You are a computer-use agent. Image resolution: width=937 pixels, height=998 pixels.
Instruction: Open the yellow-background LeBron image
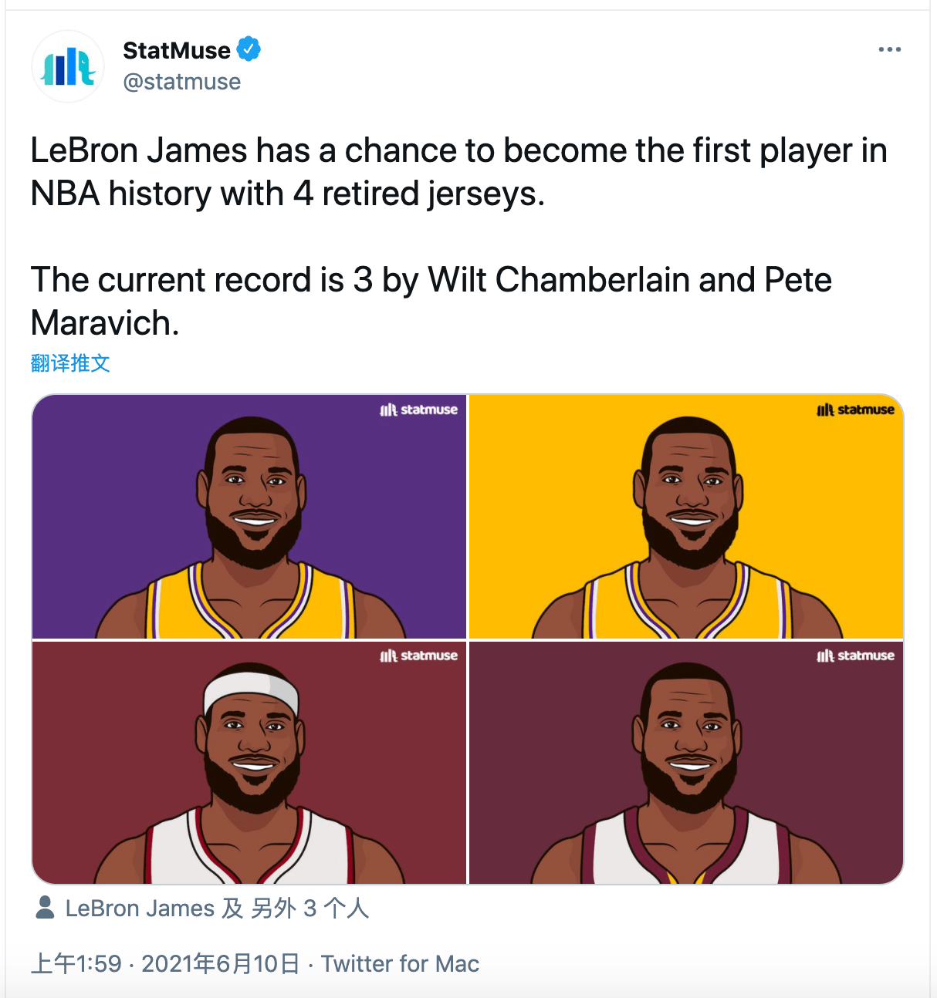(686, 517)
